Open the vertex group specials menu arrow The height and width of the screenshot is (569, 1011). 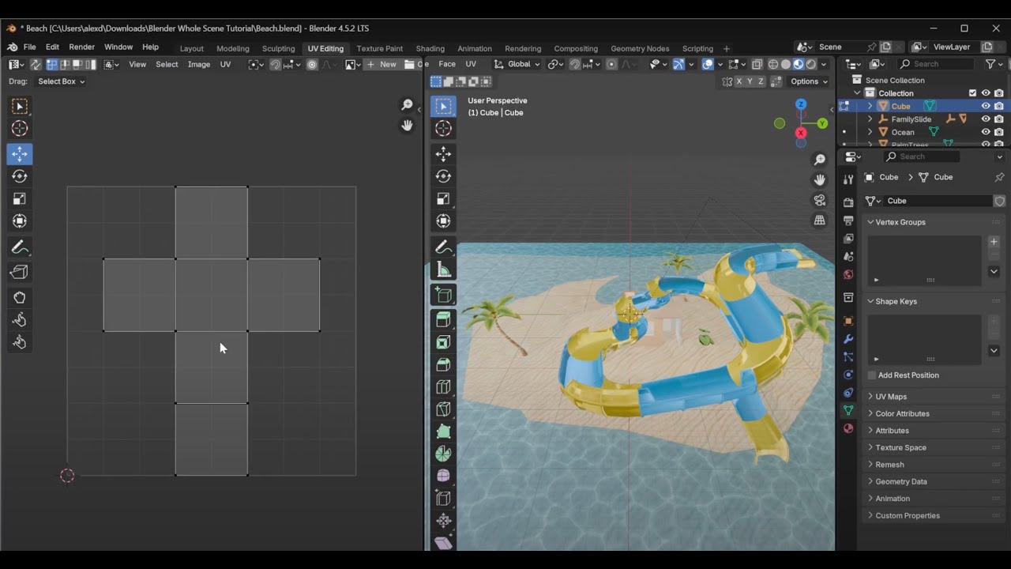[994, 271]
